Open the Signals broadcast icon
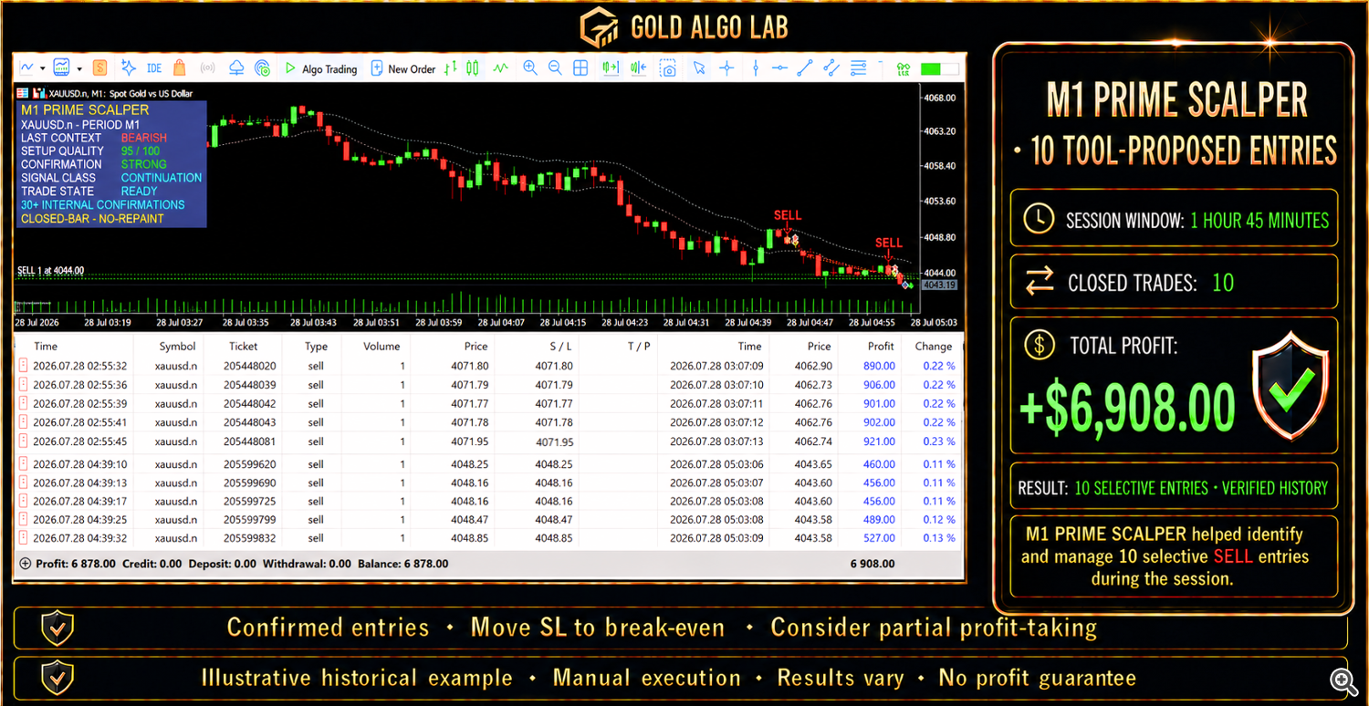 [208, 68]
